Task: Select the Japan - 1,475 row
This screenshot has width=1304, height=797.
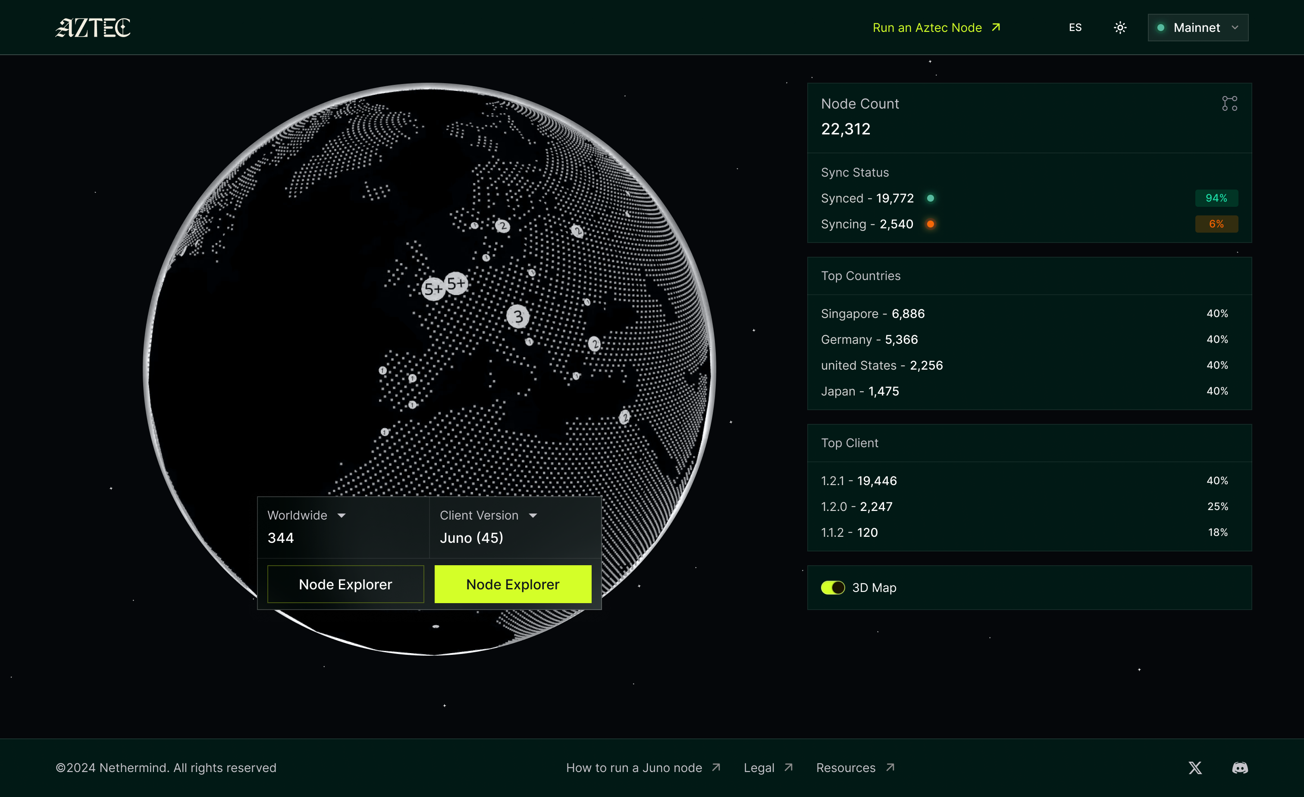Action: pos(1029,391)
